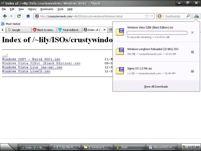Open the Bookmarks menu
201x151 pixels.
[x=47, y=9]
